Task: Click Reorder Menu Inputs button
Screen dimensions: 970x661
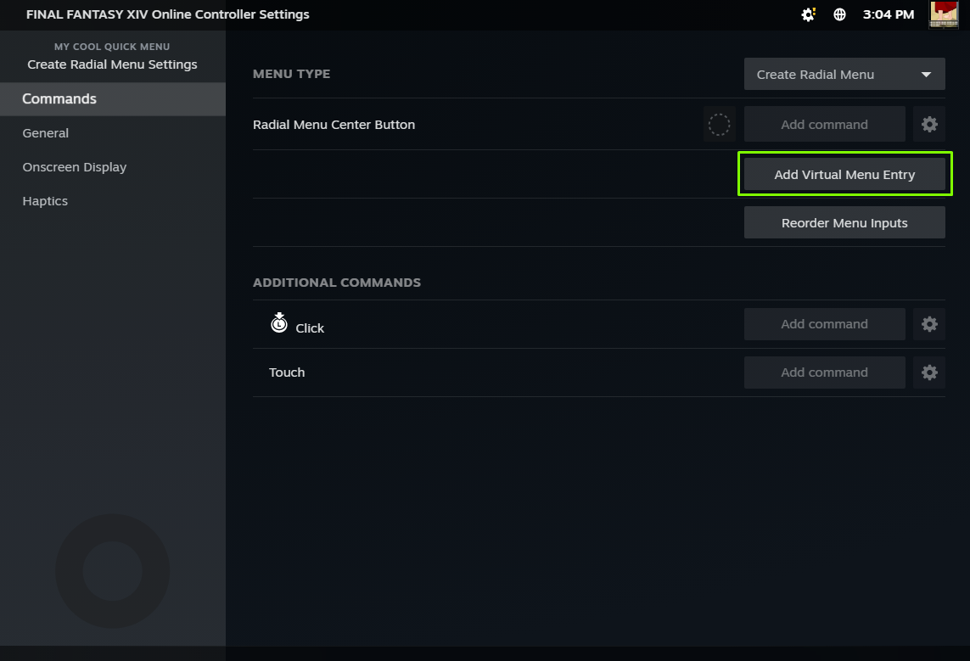Action: coord(844,223)
